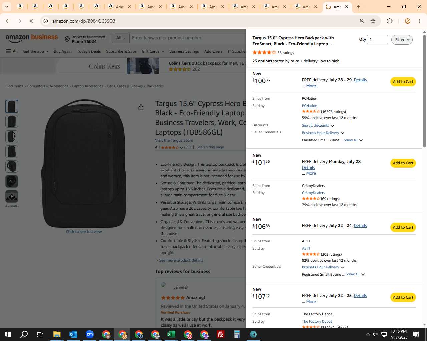
Task: Open Subscribe & Save menu item
Action: tap(121, 51)
